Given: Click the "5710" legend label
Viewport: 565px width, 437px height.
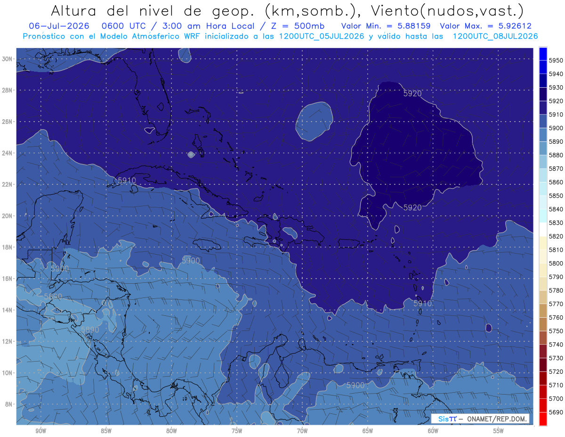Looking at the screenshot, I should pos(556,386).
